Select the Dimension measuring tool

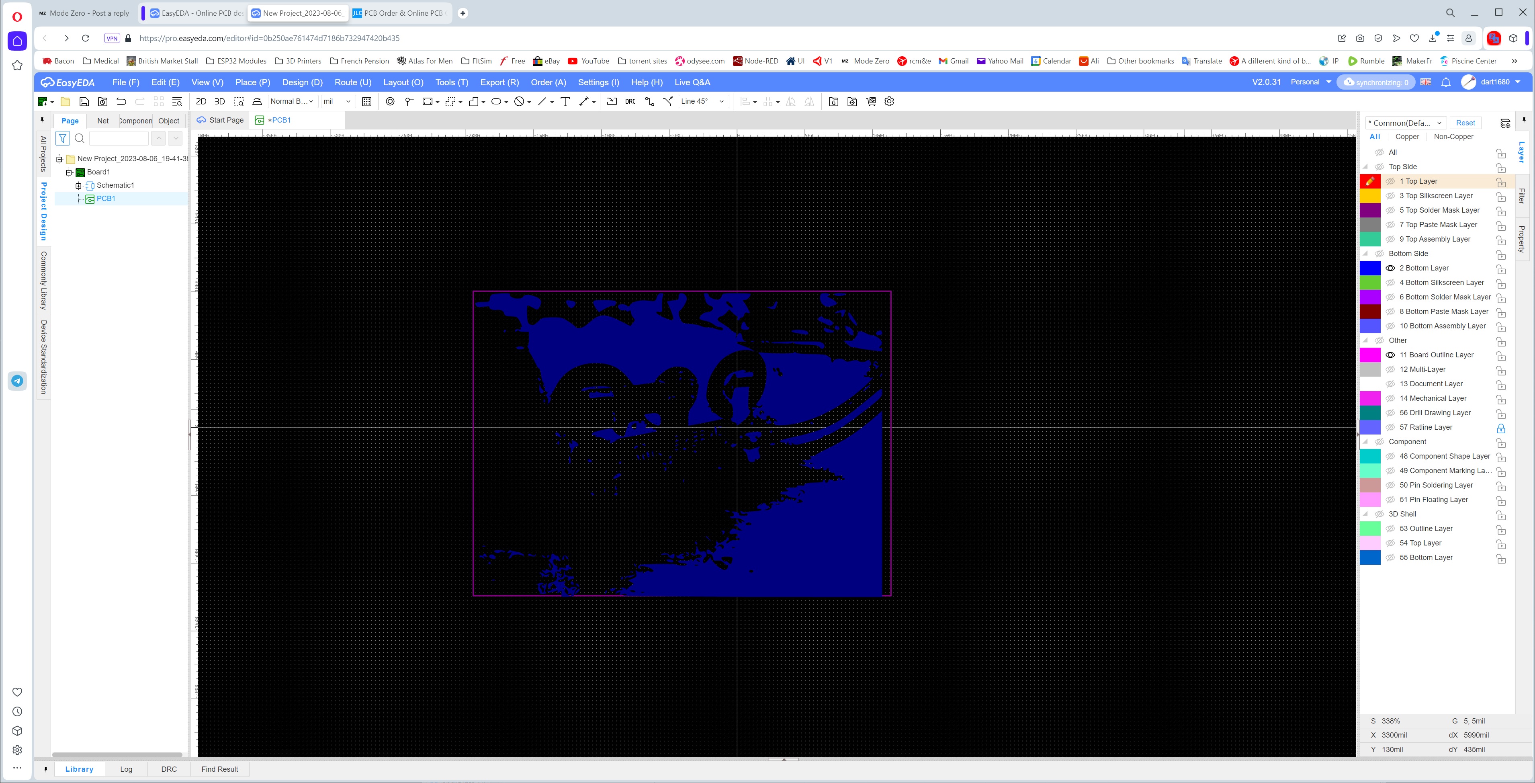click(584, 102)
